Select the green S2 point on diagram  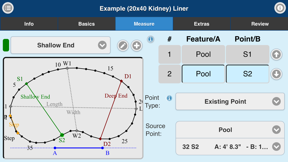[62, 135]
